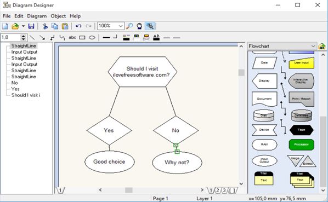Pick the Interactive Display shape
Image resolution: width=328 pixels, height=202 pixels.
pyautogui.click(x=301, y=81)
